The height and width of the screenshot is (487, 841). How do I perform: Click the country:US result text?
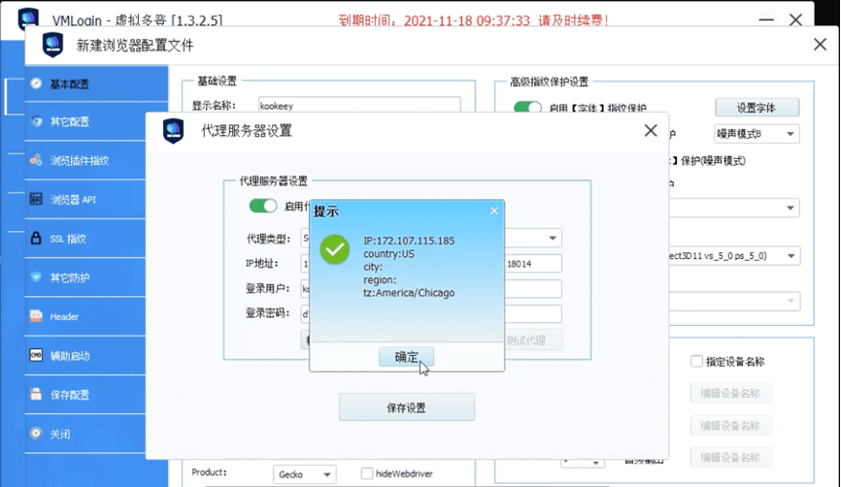[x=388, y=253]
